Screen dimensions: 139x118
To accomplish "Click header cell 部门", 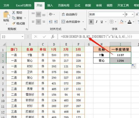I will (x=14, y=49).
